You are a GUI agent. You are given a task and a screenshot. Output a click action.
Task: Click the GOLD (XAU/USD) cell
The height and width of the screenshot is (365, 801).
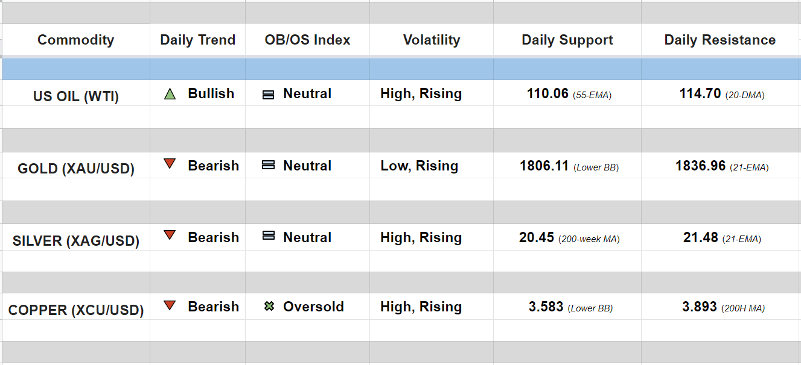[x=76, y=169]
